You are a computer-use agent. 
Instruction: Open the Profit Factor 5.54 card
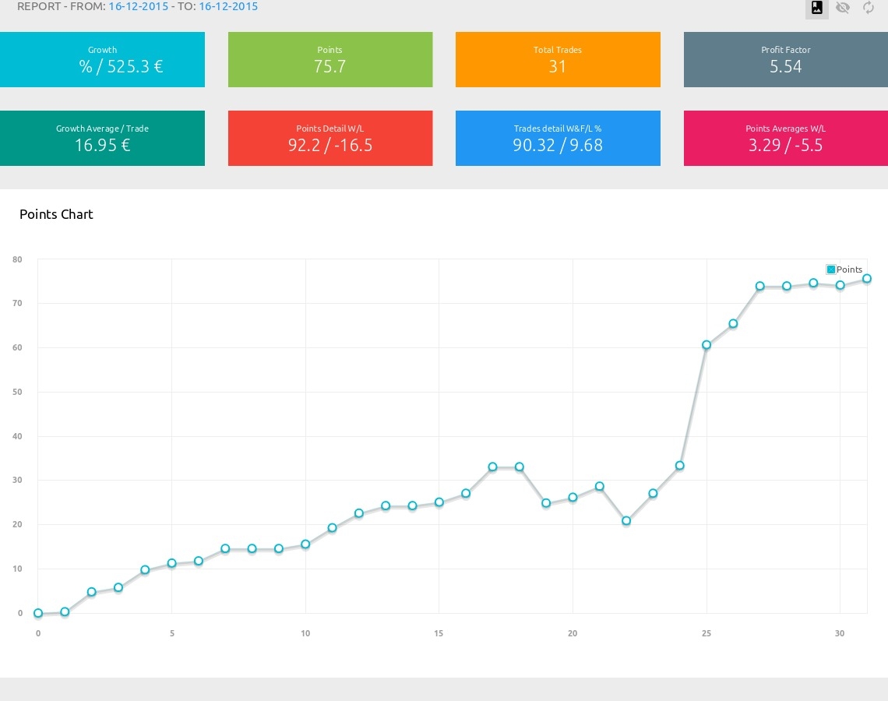785,59
